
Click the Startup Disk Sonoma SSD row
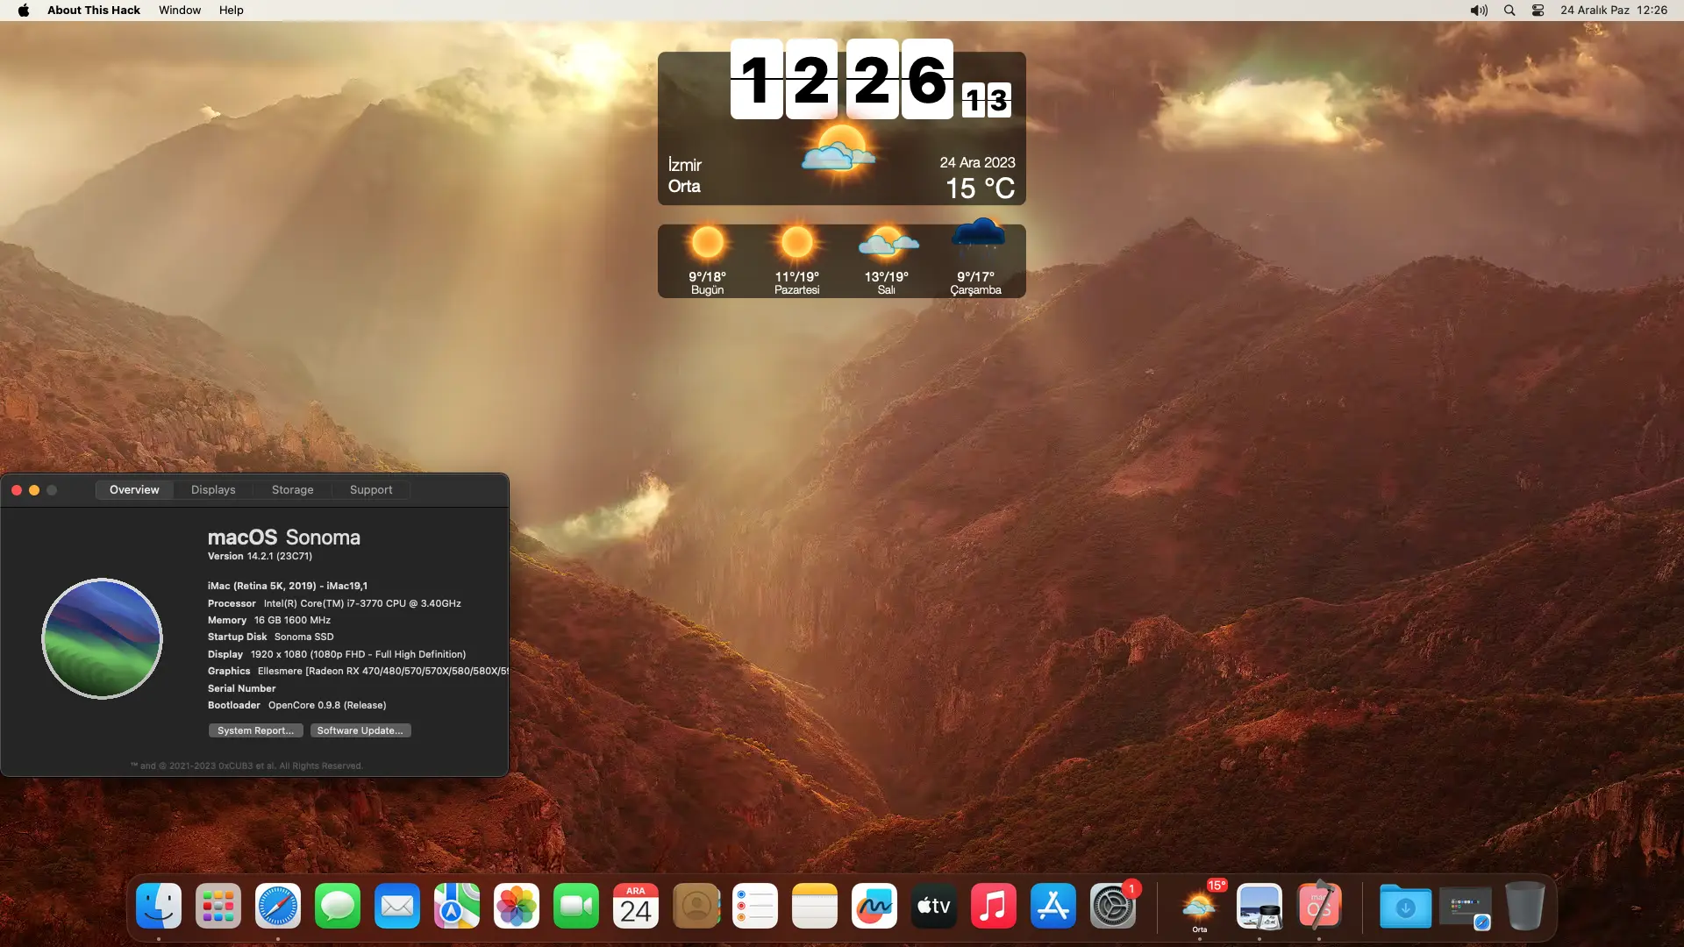click(x=271, y=637)
